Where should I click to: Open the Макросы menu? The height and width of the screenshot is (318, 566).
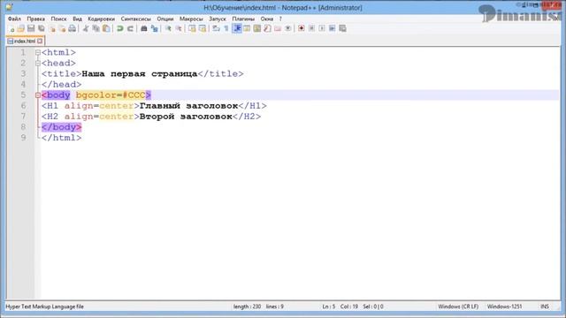191,19
